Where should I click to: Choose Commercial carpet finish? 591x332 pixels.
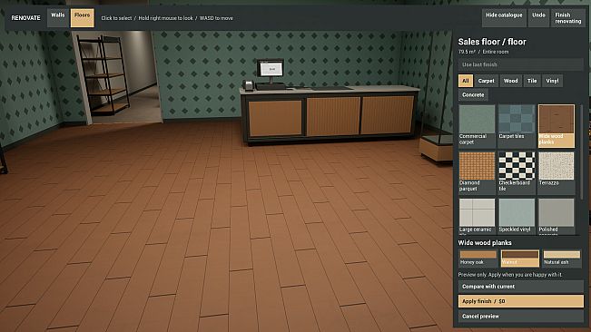[477, 126]
